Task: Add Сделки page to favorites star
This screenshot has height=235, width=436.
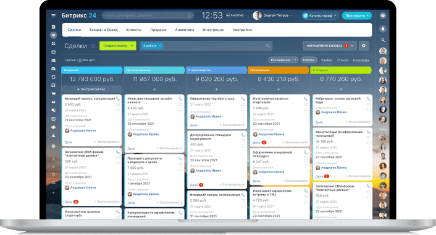Action: point(93,46)
